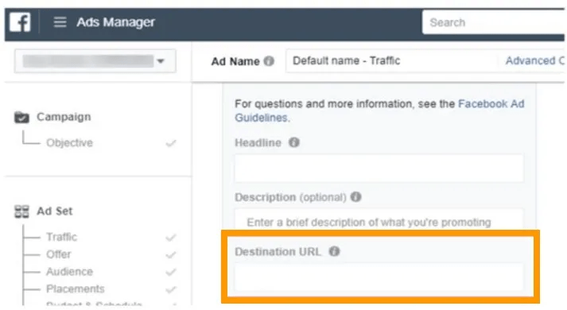Click the Campaign folder icon
This screenshot has height=310, width=567.
point(21,117)
